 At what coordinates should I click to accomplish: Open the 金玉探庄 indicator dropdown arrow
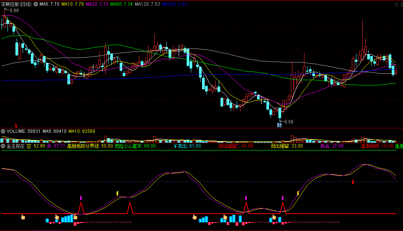click(x=3, y=146)
